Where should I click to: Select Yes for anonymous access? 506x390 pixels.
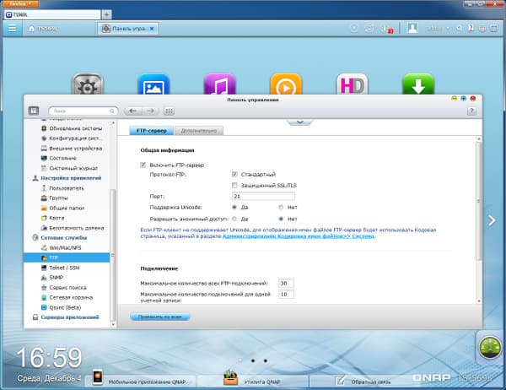[x=234, y=219]
